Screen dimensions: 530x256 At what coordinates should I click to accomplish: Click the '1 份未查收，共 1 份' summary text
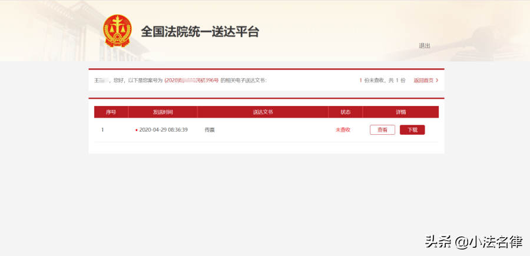click(x=382, y=81)
